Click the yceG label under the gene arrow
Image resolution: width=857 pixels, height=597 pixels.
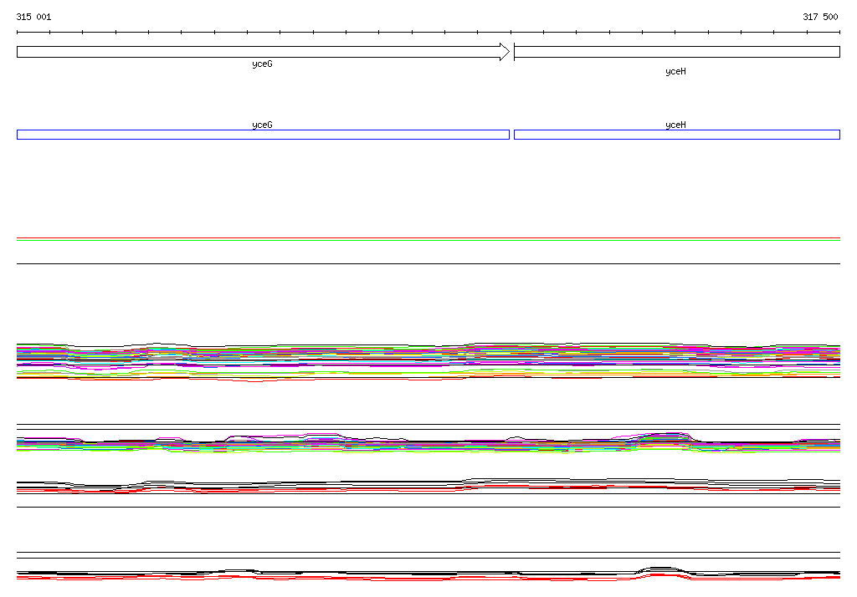tap(262, 64)
